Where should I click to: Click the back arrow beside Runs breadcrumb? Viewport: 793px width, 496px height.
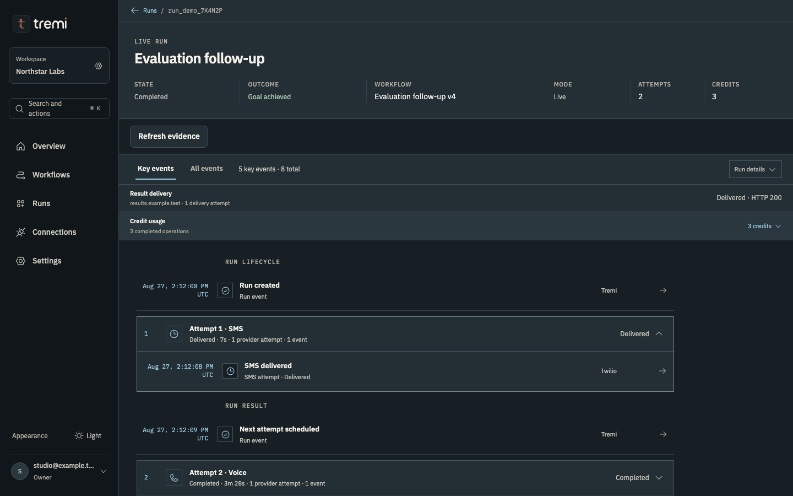[134, 10]
